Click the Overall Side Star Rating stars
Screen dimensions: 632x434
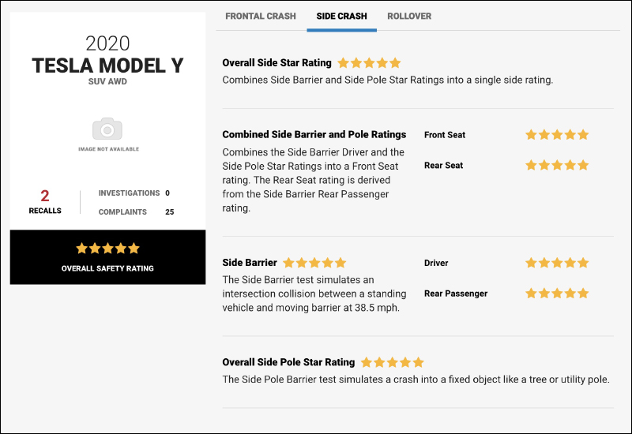[x=369, y=63]
